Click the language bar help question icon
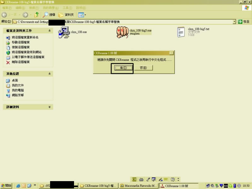This screenshot has height=189, width=252. 173,179
